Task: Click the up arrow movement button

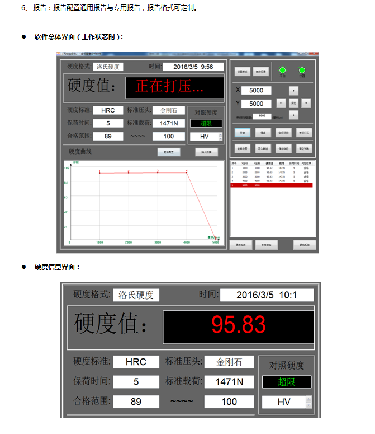Action: click(x=293, y=91)
